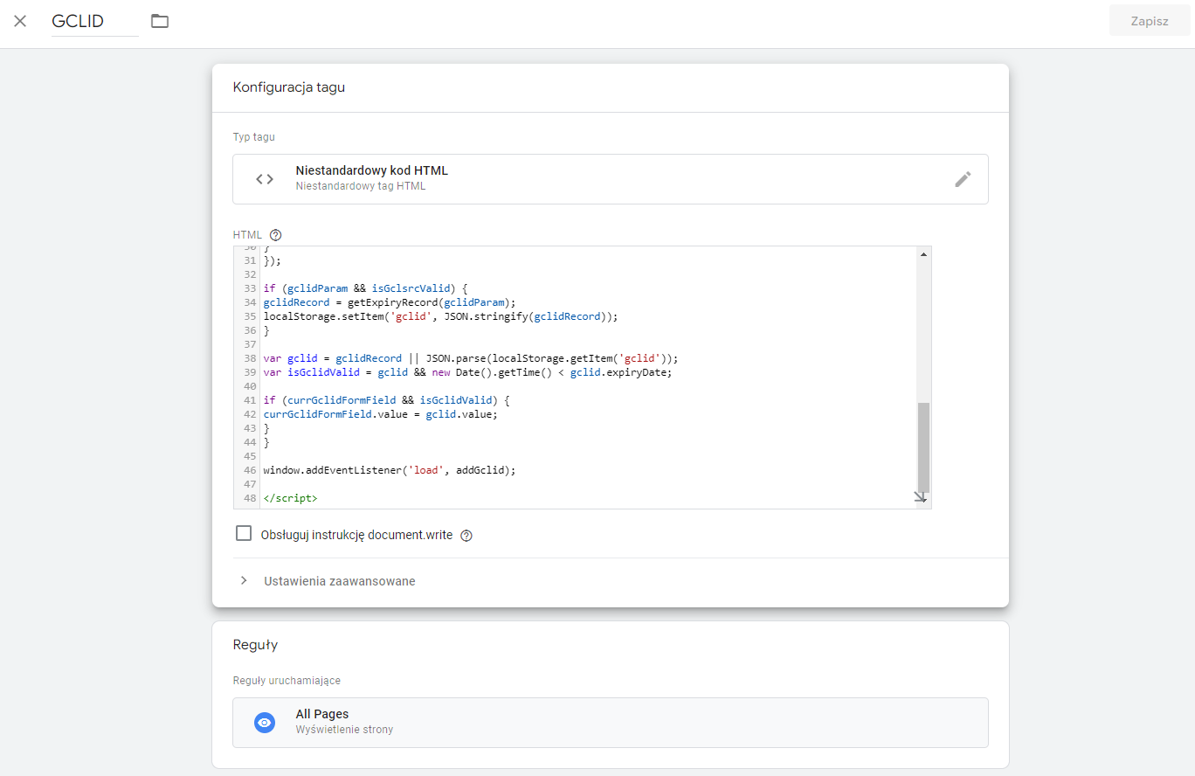Place cursor on line 46 window.addEventListener

click(390, 470)
